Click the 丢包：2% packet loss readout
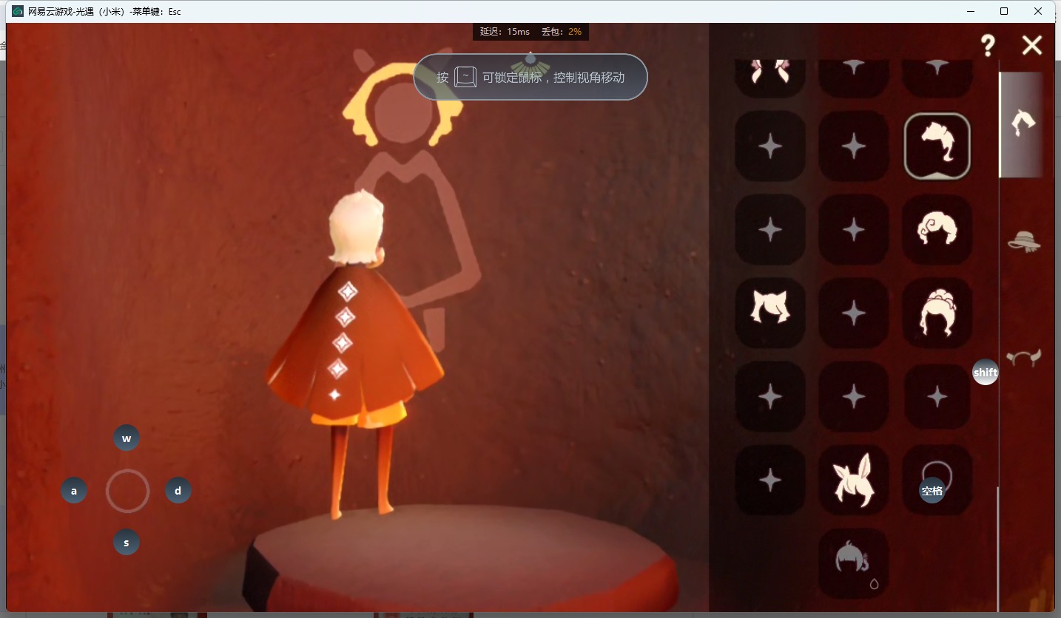Image resolution: width=1061 pixels, height=618 pixels. pyautogui.click(x=561, y=32)
